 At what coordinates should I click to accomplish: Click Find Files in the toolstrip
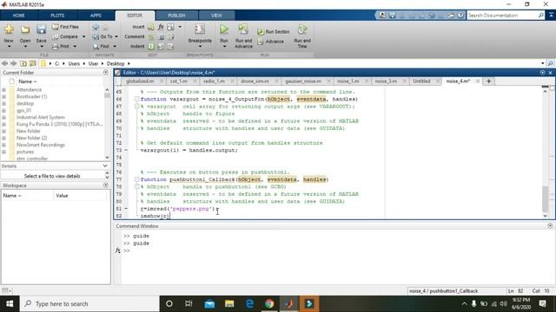66,27
